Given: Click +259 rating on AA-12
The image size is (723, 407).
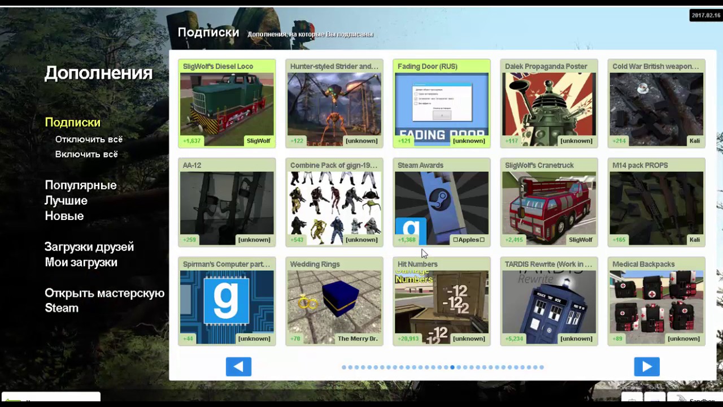Looking at the screenshot, I should (x=190, y=240).
